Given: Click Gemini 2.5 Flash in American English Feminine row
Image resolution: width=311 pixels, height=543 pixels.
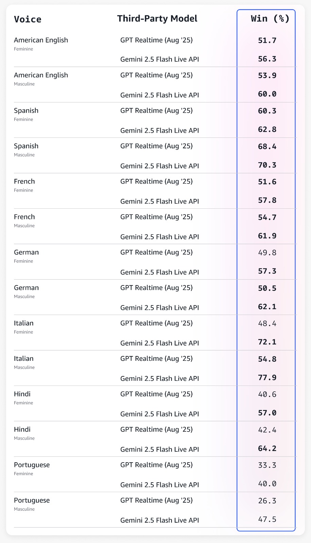Looking at the screenshot, I should pos(159,59).
